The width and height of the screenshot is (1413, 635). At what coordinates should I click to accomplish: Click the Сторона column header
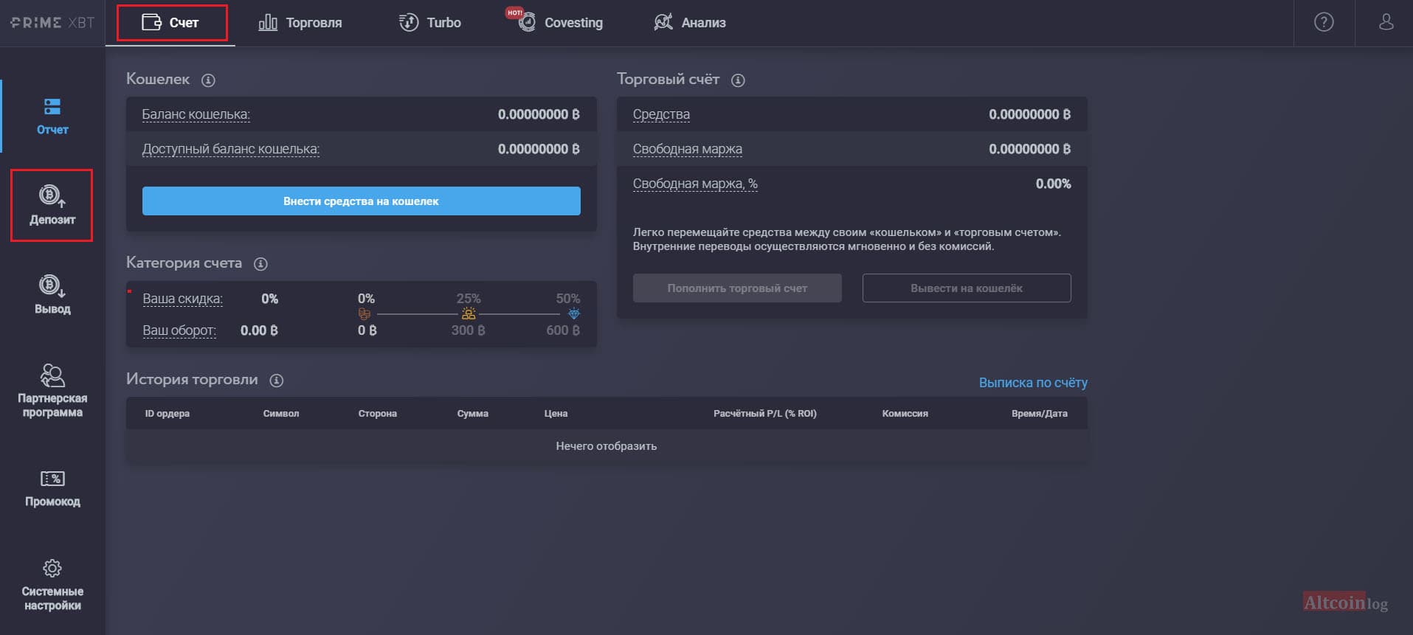coord(378,414)
